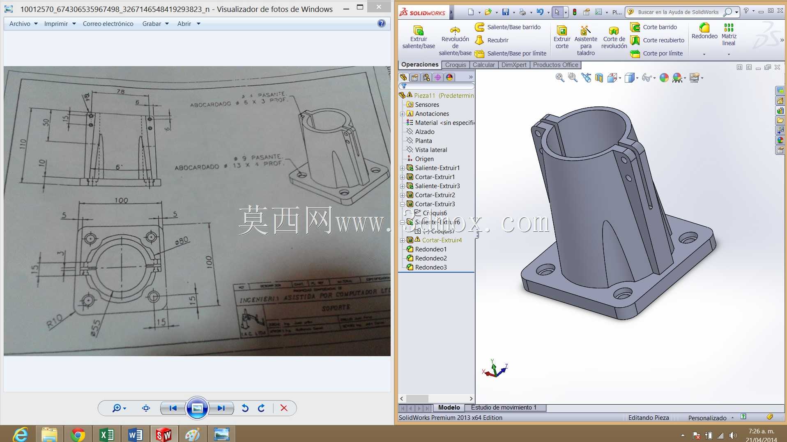This screenshot has height=442, width=787.
Task: Select the Estudio de movimiento 1 tab
Action: [x=504, y=407]
